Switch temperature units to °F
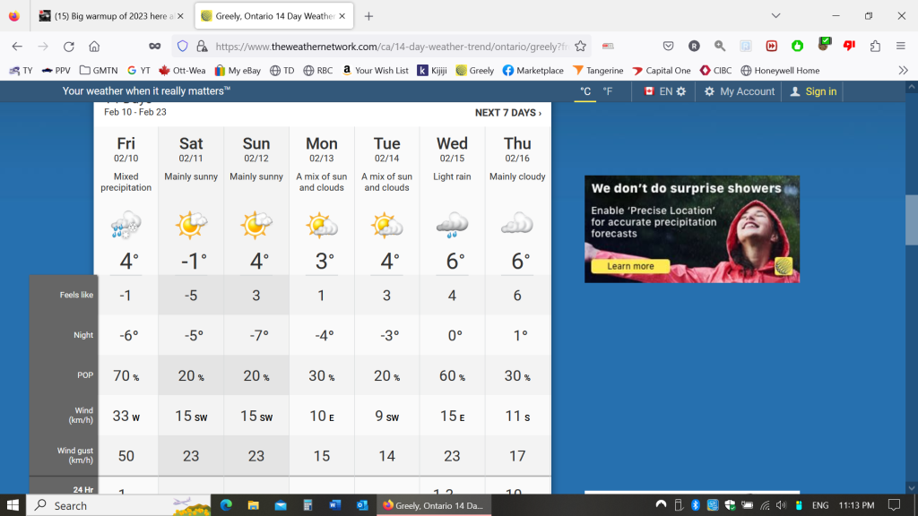Screen dimensions: 918x516 coord(608,91)
